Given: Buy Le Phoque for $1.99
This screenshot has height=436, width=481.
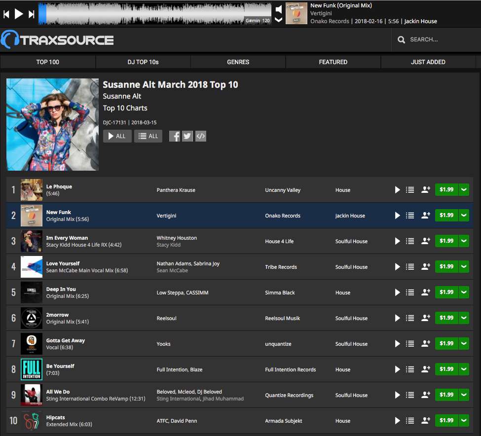Looking at the screenshot, I should click(x=446, y=189).
